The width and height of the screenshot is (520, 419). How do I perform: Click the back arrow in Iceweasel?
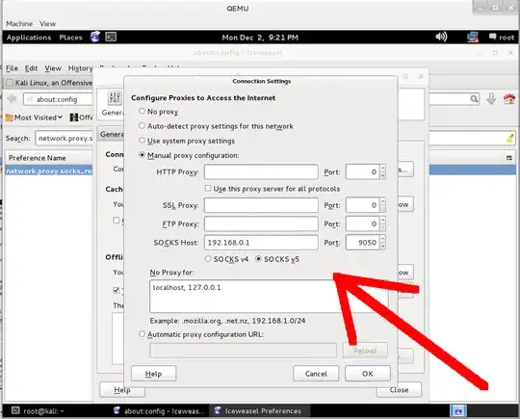coord(12,99)
